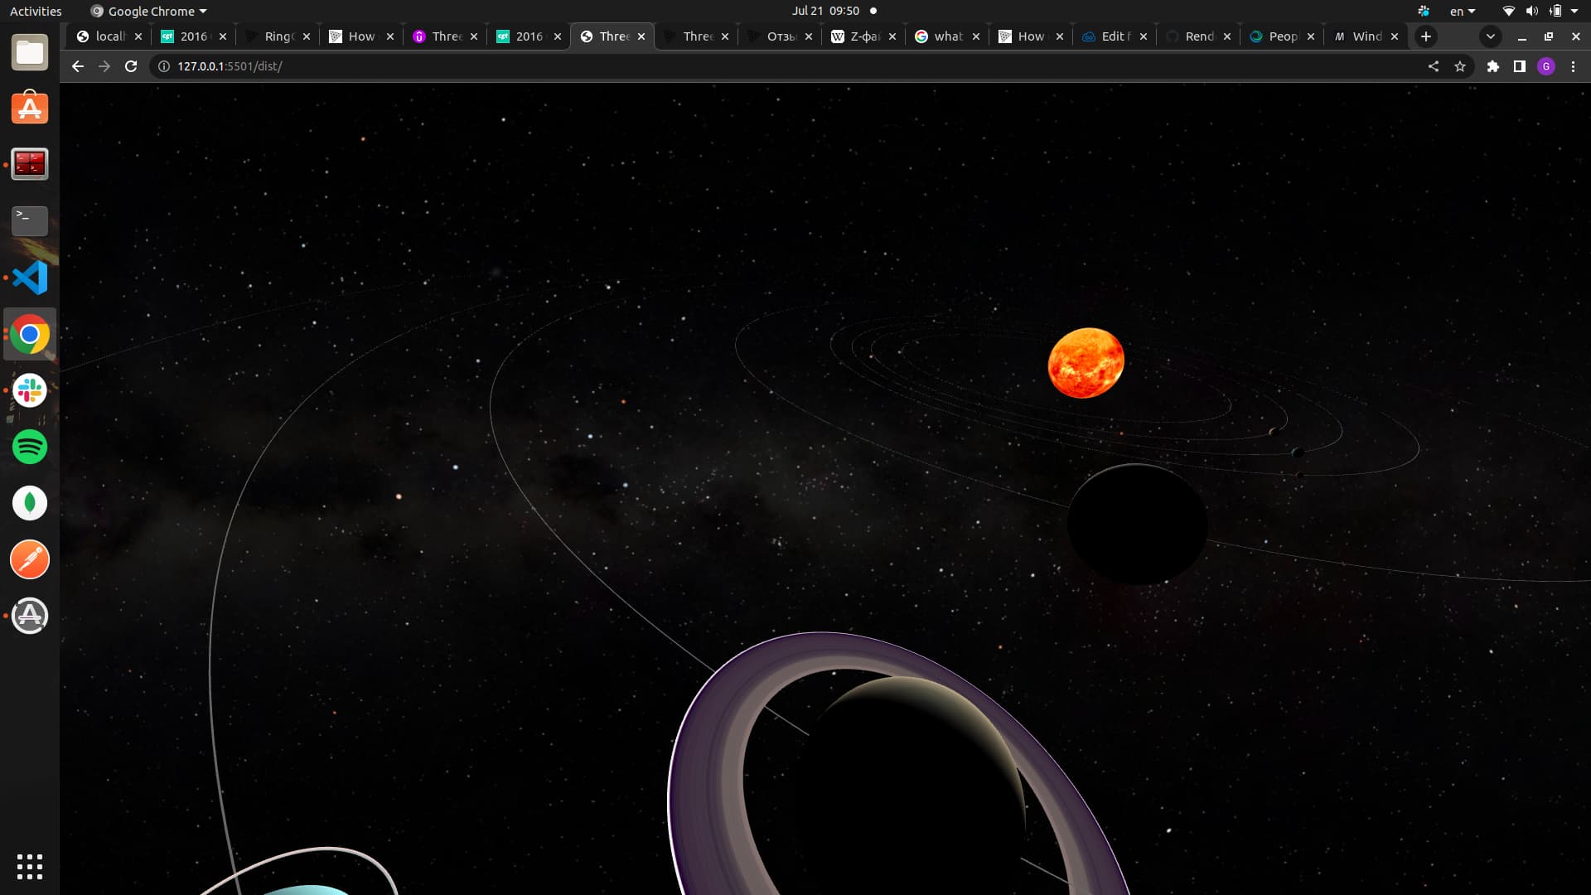Image resolution: width=1591 pixels, height=895 pixels.
Task: Open site information via the info icon
Action: click(162, 66)
